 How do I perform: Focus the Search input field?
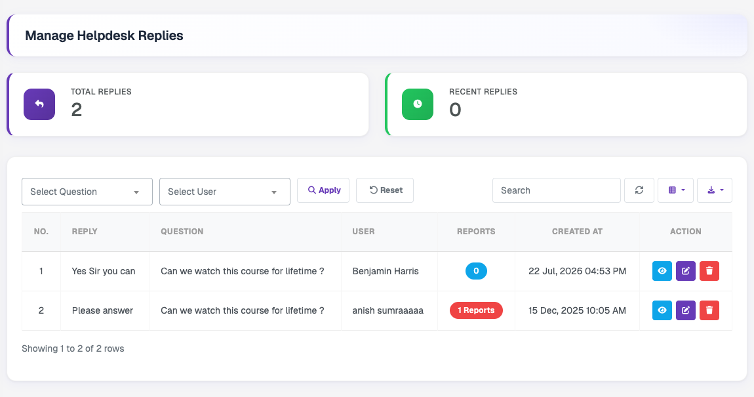pos(557,190)
